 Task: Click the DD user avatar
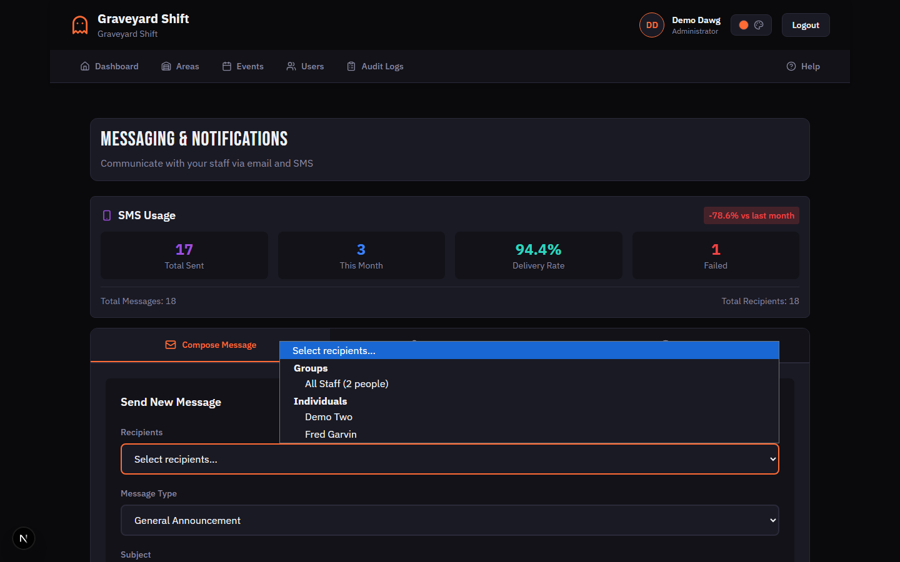tap(652, 25)
